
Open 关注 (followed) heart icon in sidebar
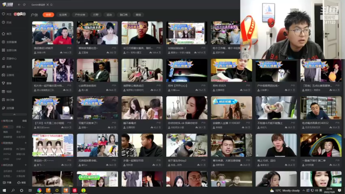[3, 14]
